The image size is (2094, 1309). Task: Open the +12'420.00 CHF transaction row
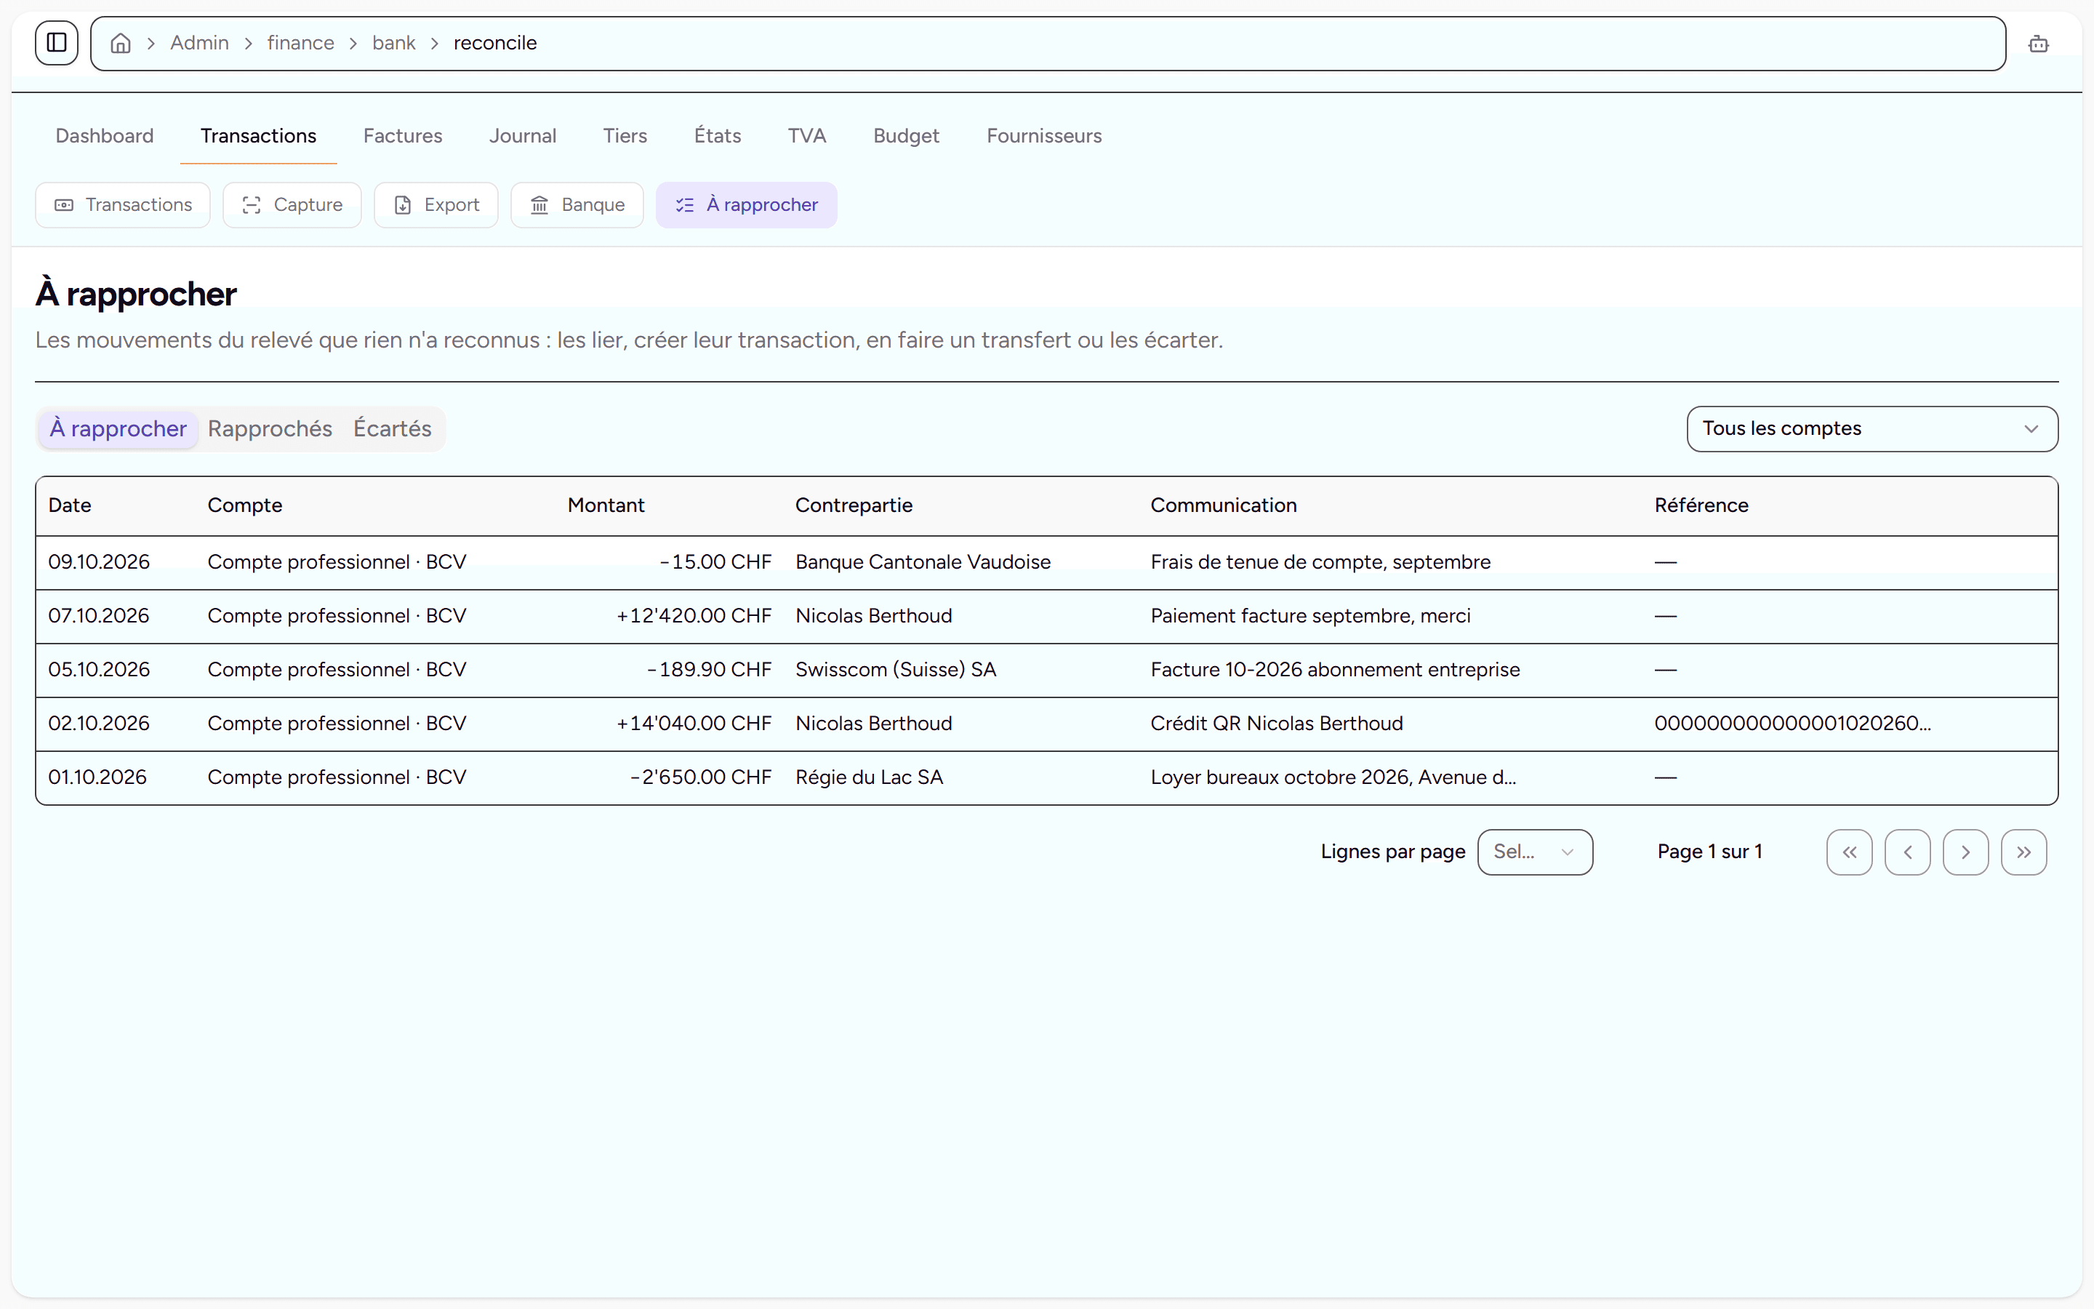[1047, 617]
